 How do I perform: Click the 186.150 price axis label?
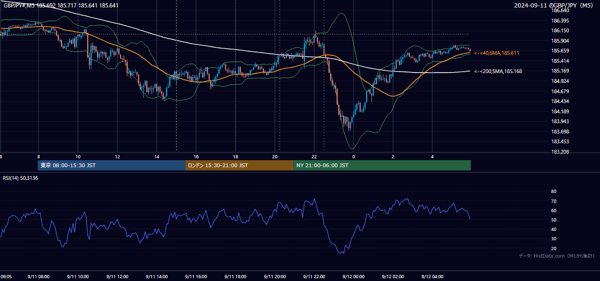pyautogui.click(x=560, y=31)
